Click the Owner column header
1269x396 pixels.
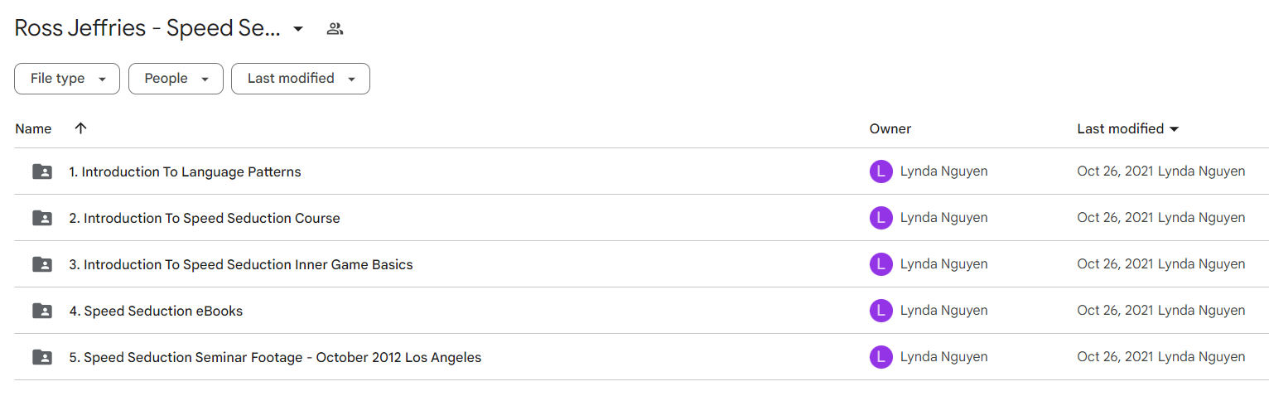(x=890, y=128)
